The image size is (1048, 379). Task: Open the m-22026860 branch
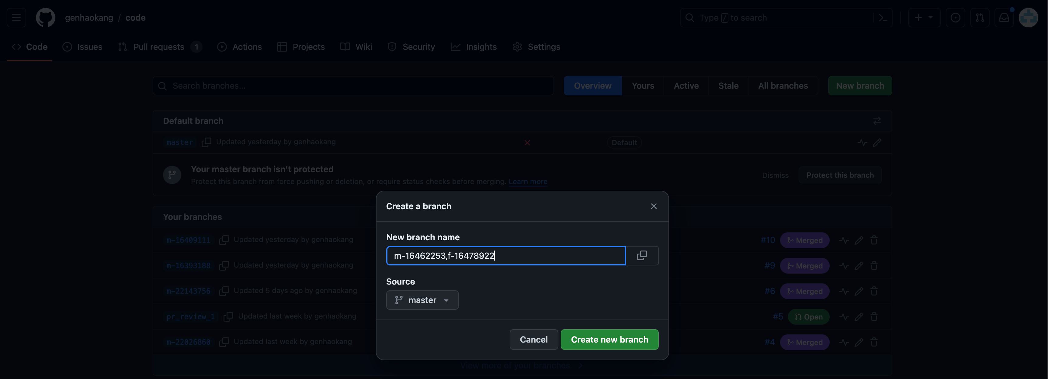click(188, 342)
